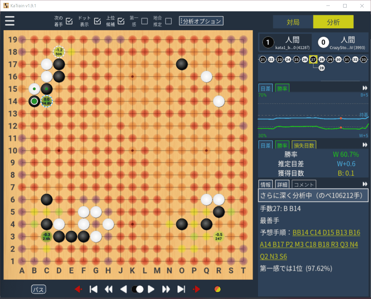371x299 pixels.
Task: Go to previous mistake red arrow
Action: (x=78, y=289)
